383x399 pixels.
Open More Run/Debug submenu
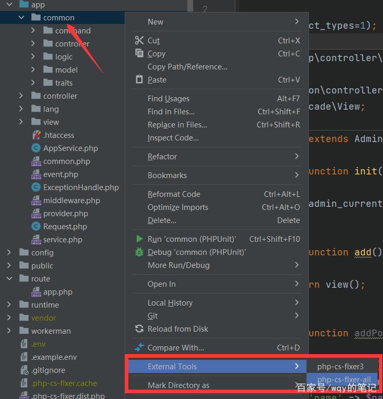[217, 265]
